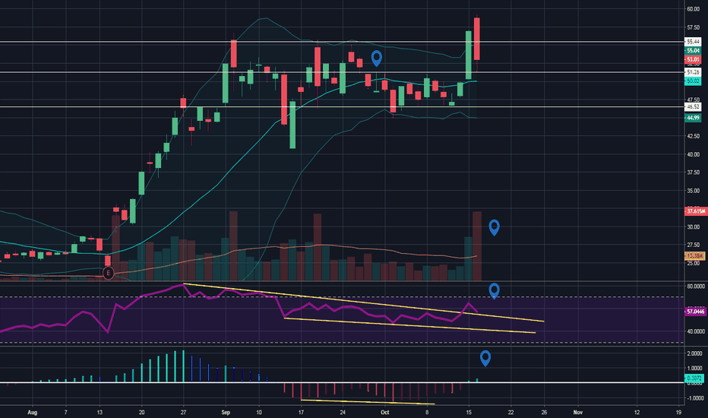This screenshot has height=418, width=708.
Task: Click the 40.00 price scale tick
Action: [693, 154]
